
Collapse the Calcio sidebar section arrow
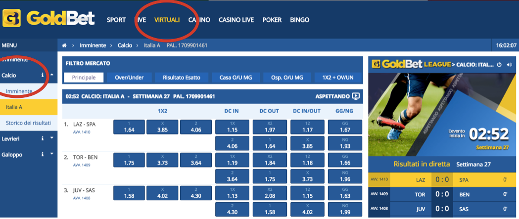52,75
